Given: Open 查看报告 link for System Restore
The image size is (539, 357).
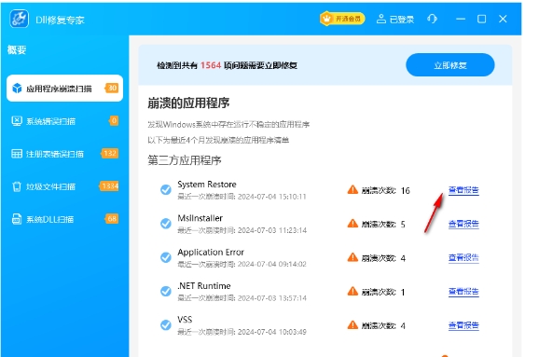Looking at the screenshot, I should (463, 190).
